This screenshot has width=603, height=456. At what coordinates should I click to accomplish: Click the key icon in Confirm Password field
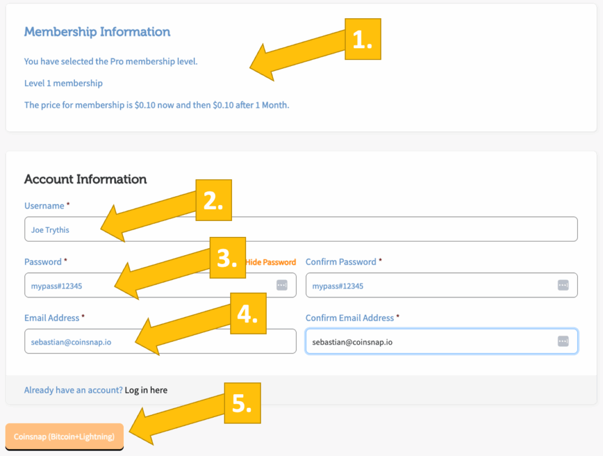pos(563,285)
